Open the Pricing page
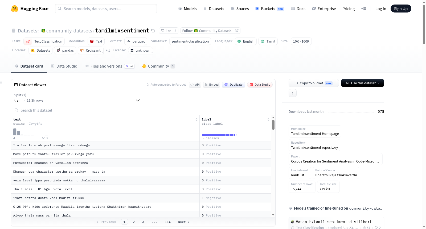The height and width of the screenshot is (229, 426). click(x=349, y=9)
